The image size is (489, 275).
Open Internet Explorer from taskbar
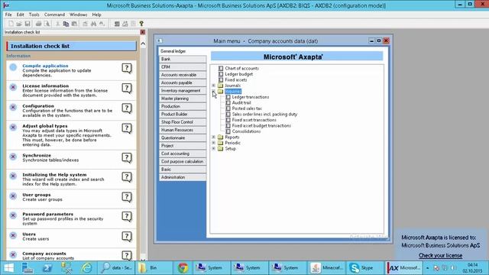coord(86,268)
